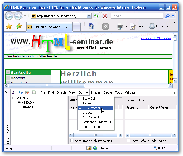The image size is (183, 156).
Task: Click page vertical scrollbar down arrow
Action: [x=175, y=81]
